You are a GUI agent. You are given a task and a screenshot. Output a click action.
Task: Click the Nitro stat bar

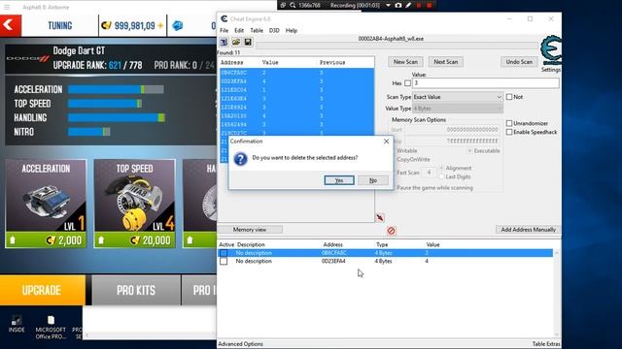(88, 132)
